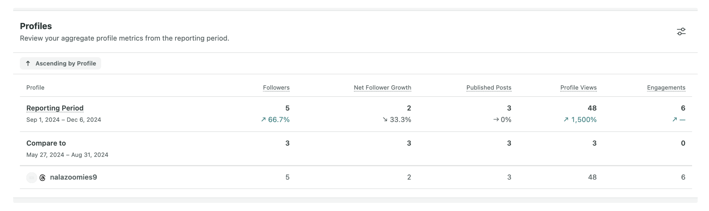Click the Profiles section heading
The height and width of the screenshot is (211, 709).
pos(36,26)
